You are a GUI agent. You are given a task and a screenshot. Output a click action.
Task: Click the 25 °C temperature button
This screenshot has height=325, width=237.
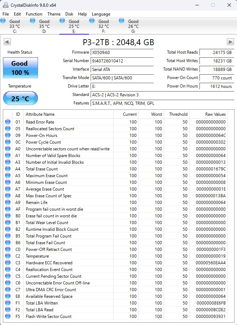tap(20, 98)
